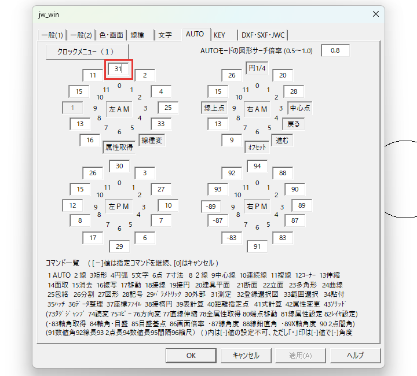Click the 右PM field showing 88
This screenshot has height=376, width=417.
click(283, 173)
